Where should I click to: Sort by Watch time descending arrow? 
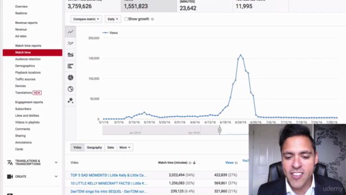(x=194, y=162)
